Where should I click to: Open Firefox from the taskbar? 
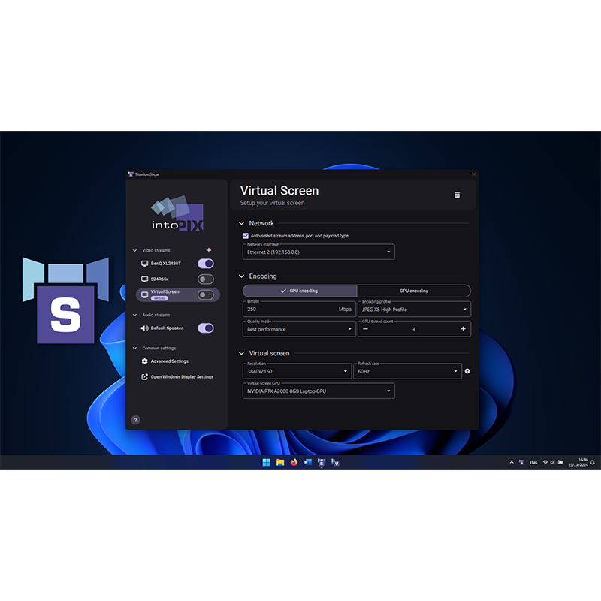pyautogui.click(x=294, y=462)
